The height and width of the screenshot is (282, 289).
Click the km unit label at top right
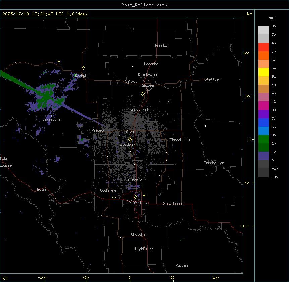[x=249, y=14]
